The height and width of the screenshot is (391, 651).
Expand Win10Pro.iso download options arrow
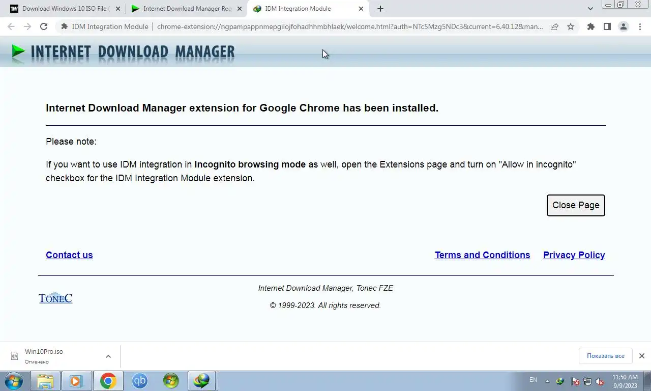(108, 356)
